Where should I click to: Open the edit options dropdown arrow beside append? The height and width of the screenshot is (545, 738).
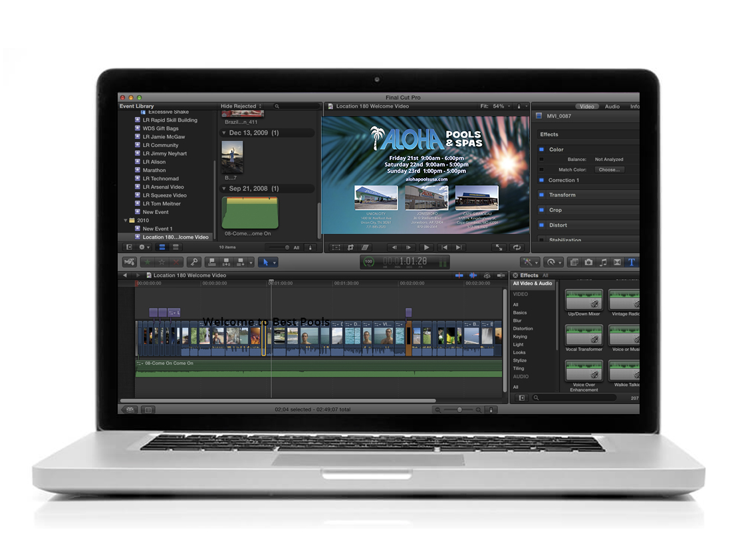(x=251, y=263)
